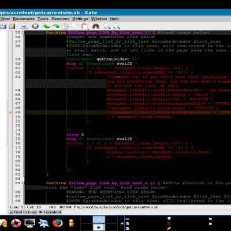Click the closing brace on line 83

[x=47, y=174]
